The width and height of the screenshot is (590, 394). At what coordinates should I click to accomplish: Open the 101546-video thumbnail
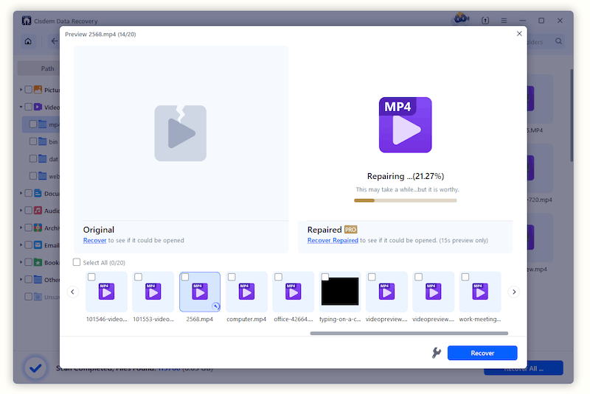106,292
